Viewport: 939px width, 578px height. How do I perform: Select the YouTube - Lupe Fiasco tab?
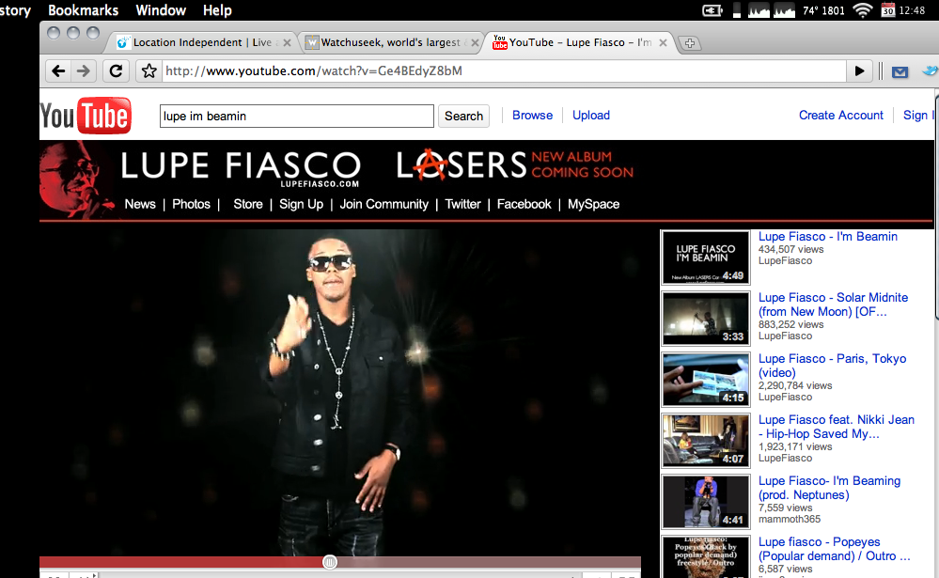(x=578, y=42)
